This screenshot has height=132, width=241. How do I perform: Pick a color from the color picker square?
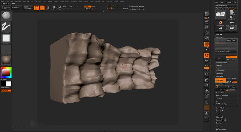(6, 72)
